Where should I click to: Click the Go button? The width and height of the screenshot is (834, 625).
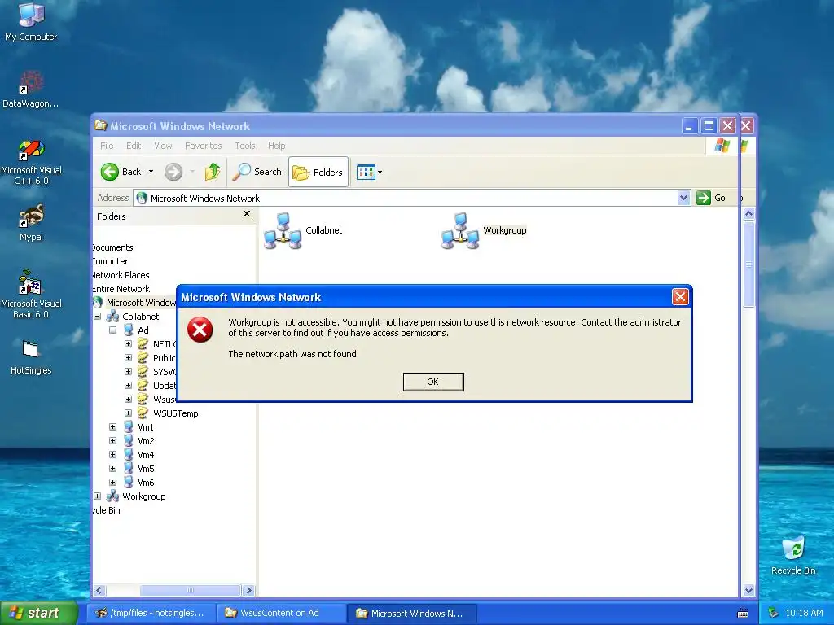click(712, 198)
